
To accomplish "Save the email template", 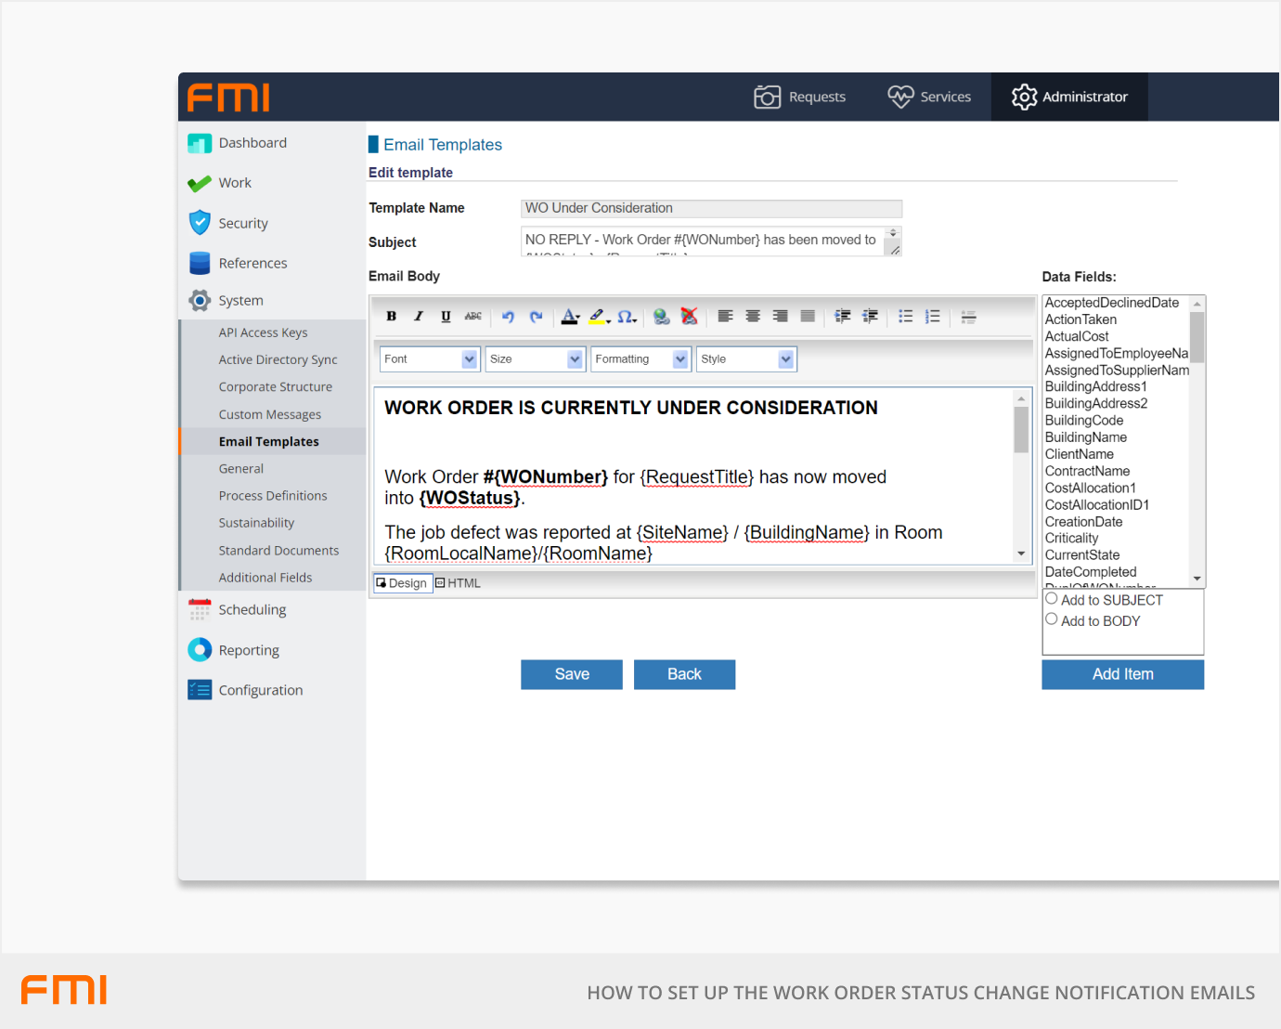I will click(x=572, y=674).
